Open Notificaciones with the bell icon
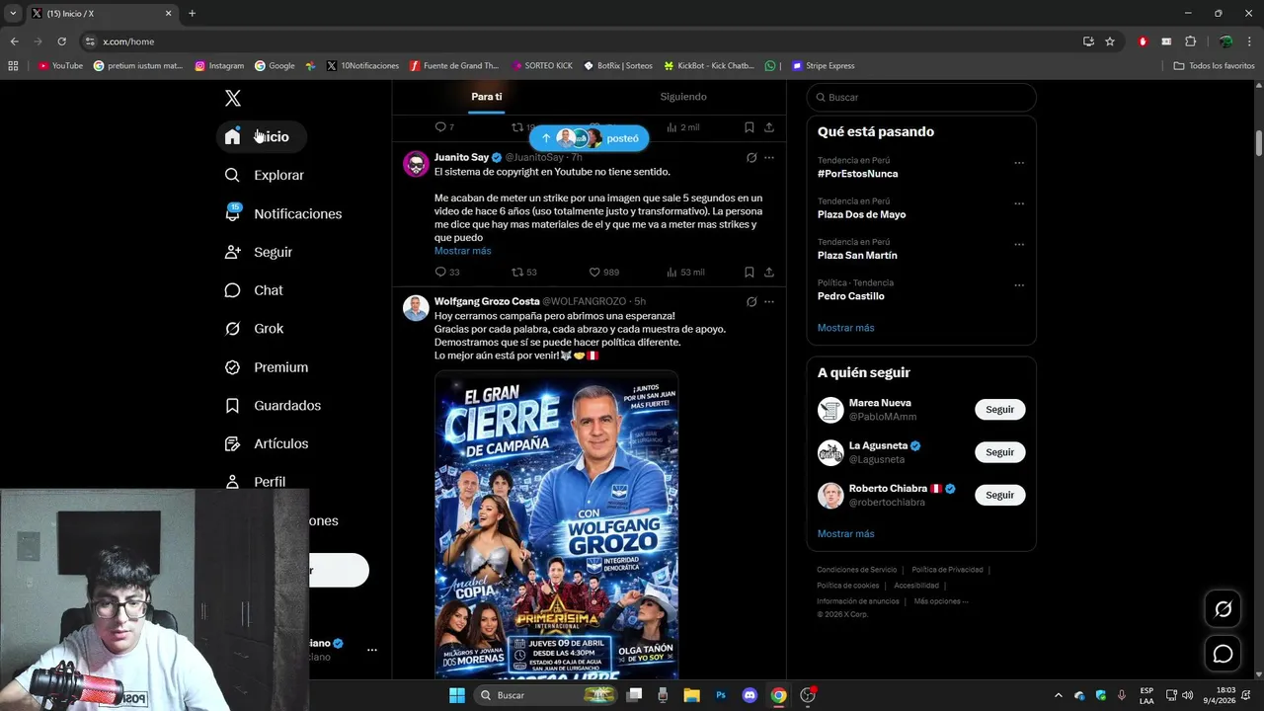Image resolution: width=1264 pixels, height=711 pixels. [283, 213]
